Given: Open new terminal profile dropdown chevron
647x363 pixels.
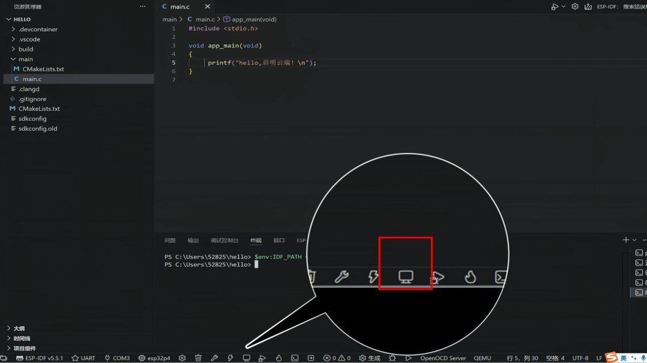Looking at the screenshot, I should [634, 240].
